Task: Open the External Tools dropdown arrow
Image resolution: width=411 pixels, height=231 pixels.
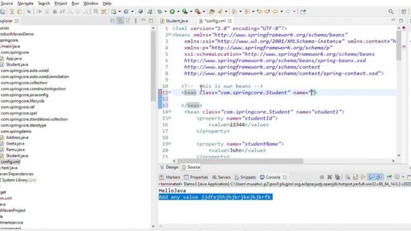Action: (204, 12)
